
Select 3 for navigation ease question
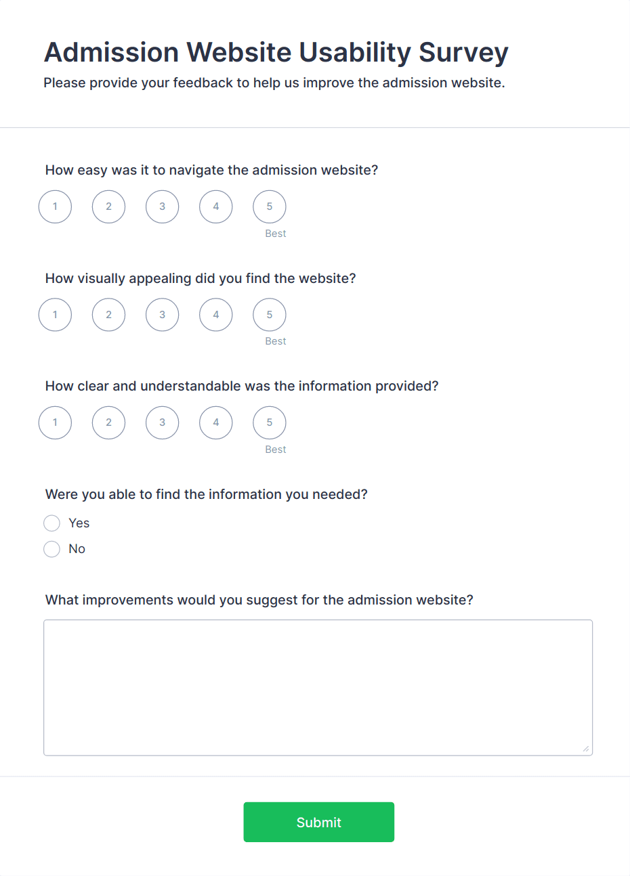[162, 206]
